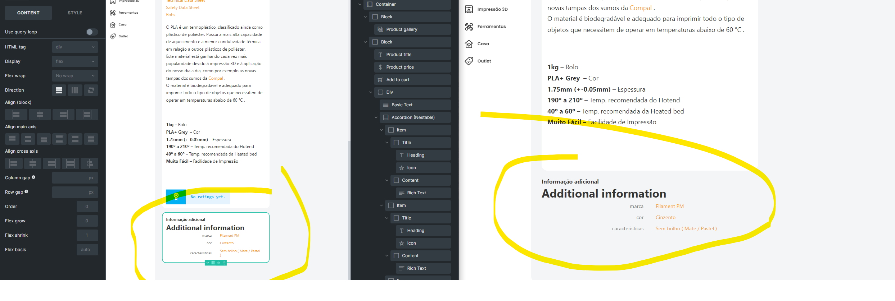Click Cinzento link in large preview

(665, 218)
